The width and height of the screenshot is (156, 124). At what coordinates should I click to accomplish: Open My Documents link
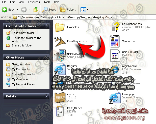point(21,69)
